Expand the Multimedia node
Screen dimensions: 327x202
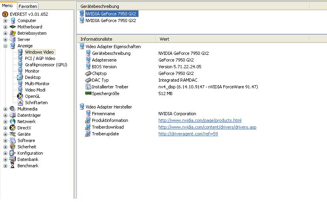tap(5, 109)
